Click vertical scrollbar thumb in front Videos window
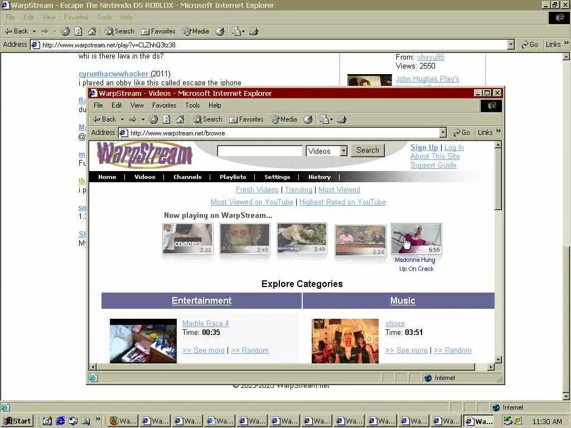The image size is (571, 428). (498, 179)
